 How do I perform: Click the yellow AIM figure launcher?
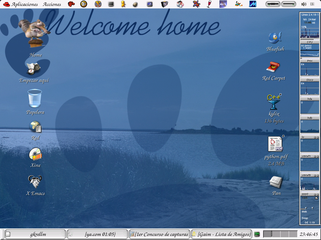tap(123, 4)
